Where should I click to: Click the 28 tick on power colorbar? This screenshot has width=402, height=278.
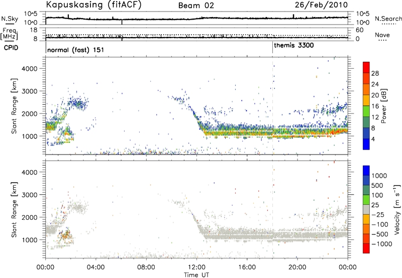coord(375,73)
